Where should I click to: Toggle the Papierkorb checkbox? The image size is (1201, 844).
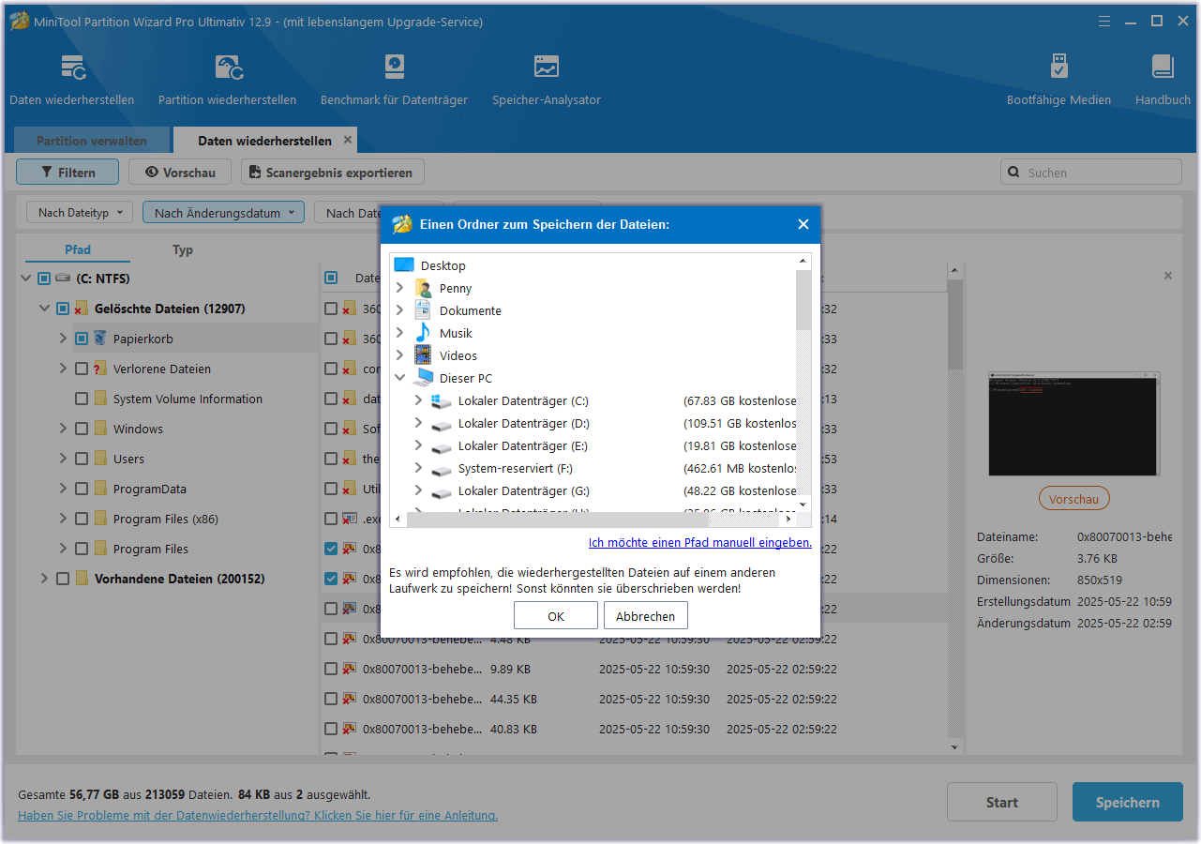coord(82,339)
